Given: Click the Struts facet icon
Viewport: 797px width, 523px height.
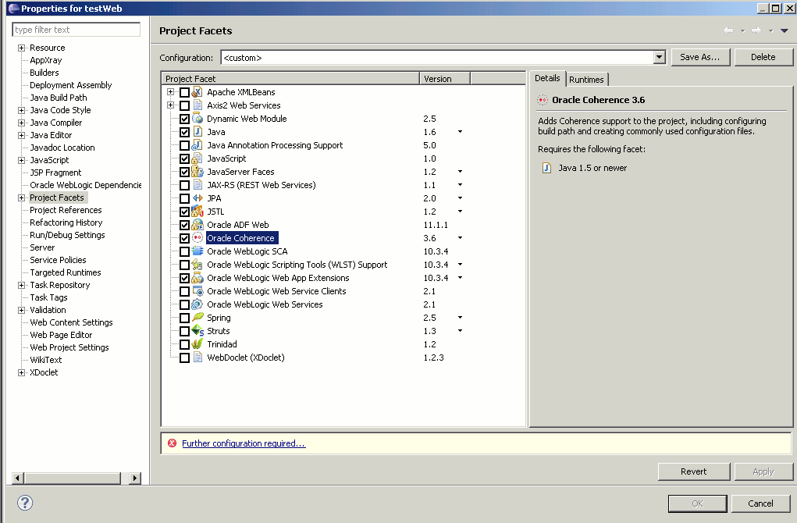Looking at the screenshot, I should [x=197, y=331].
